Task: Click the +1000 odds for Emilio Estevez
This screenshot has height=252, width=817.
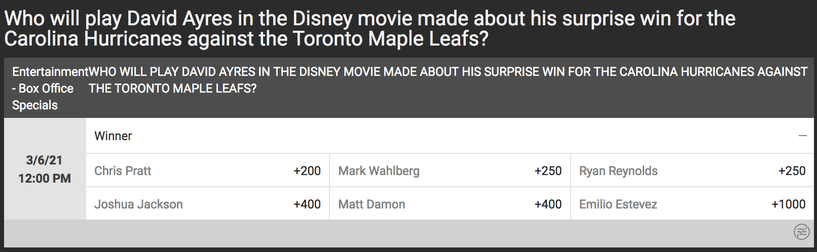Action: tap(788, 204)
